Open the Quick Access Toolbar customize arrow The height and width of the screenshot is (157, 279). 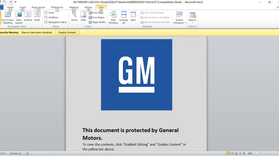[x=15, y=2]
